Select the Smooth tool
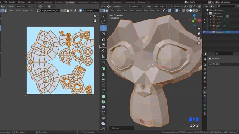 tap(103, 107)
